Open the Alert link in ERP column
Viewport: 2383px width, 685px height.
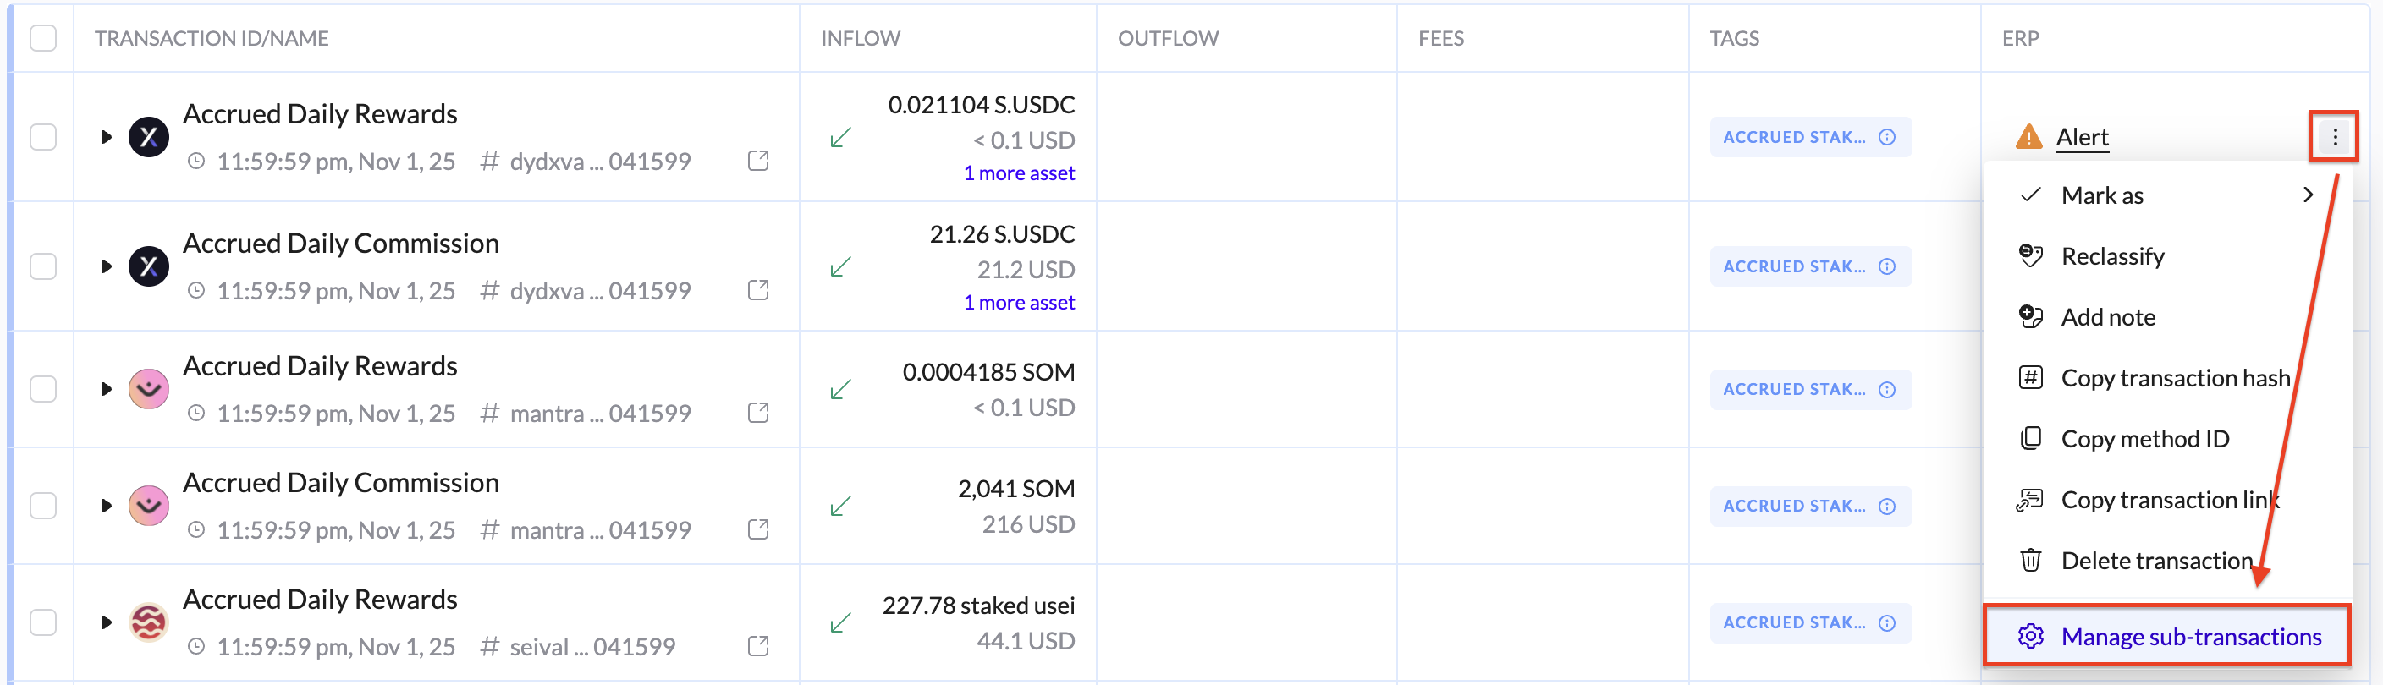point(2082,137)
